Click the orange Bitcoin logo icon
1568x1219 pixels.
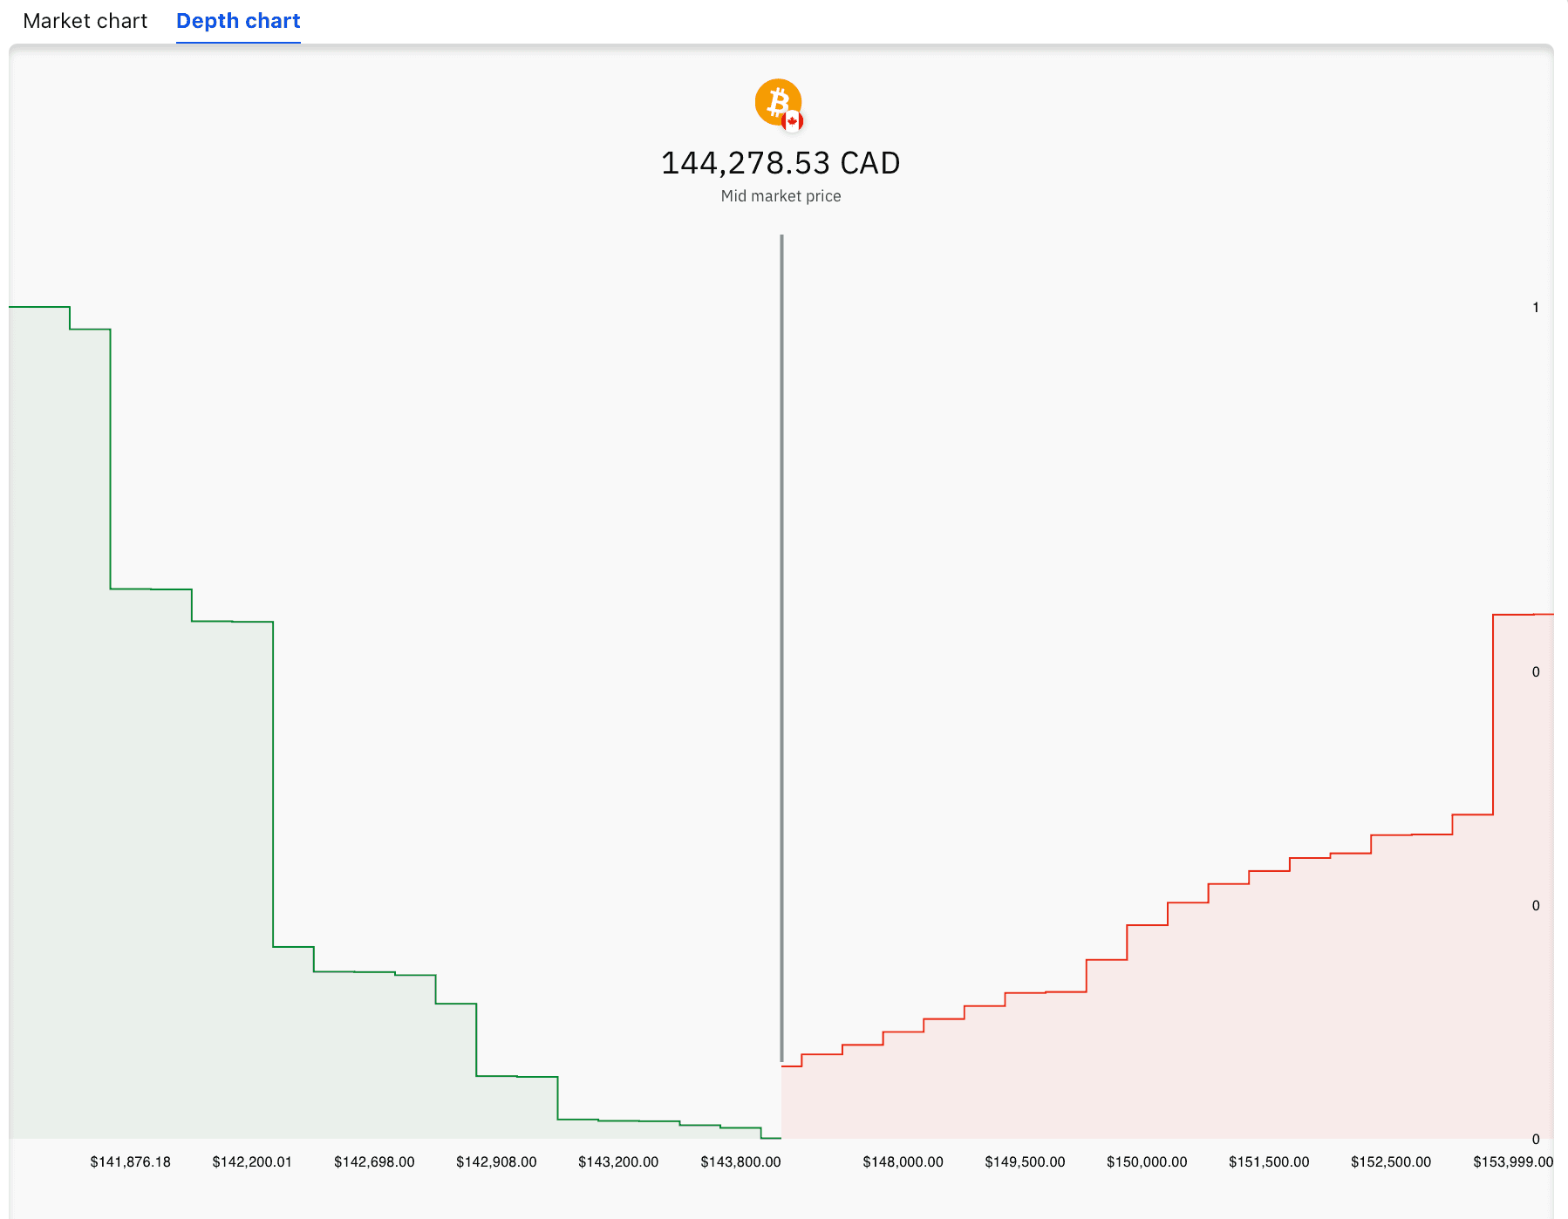pos(774,100)
